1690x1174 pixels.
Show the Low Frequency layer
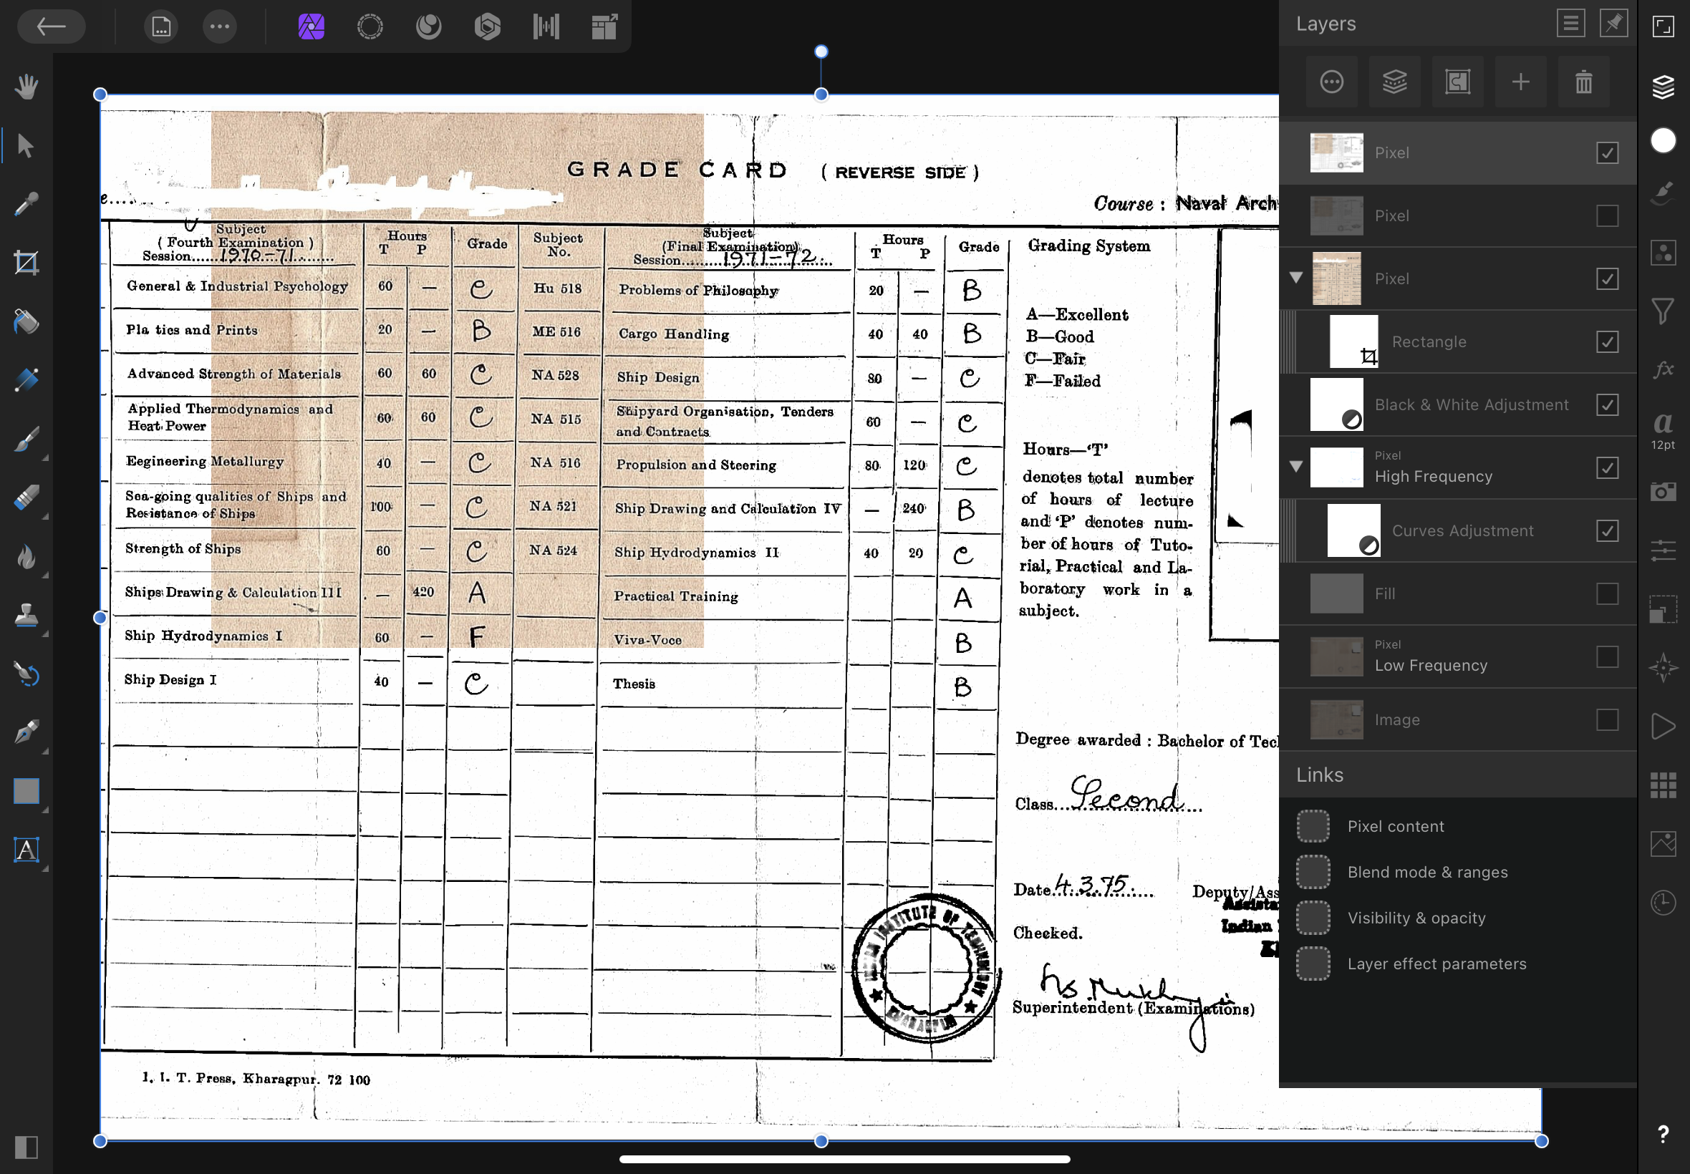1608,657
